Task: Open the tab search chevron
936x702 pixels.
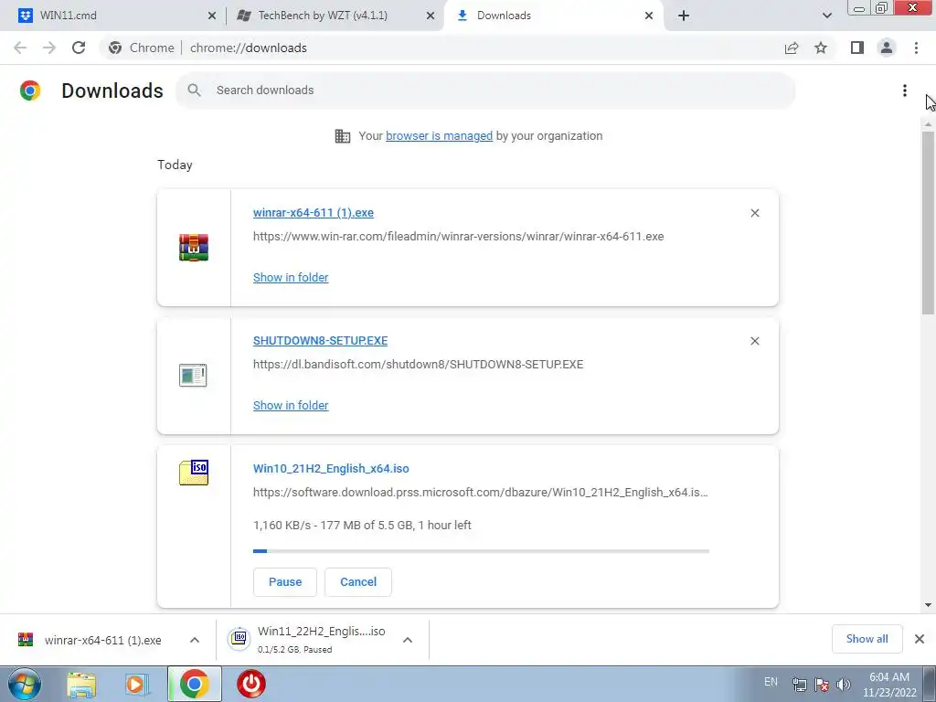Action: [826, 16]
